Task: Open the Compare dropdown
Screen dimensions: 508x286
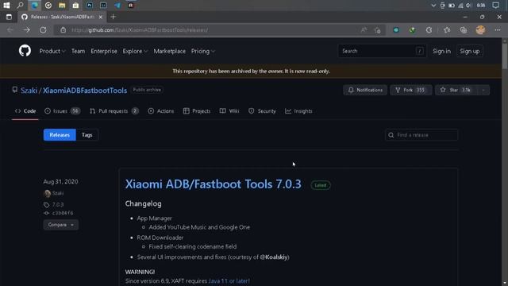Action: [61, 225]
